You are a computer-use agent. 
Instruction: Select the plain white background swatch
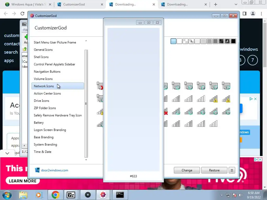[x=179, y=41]
